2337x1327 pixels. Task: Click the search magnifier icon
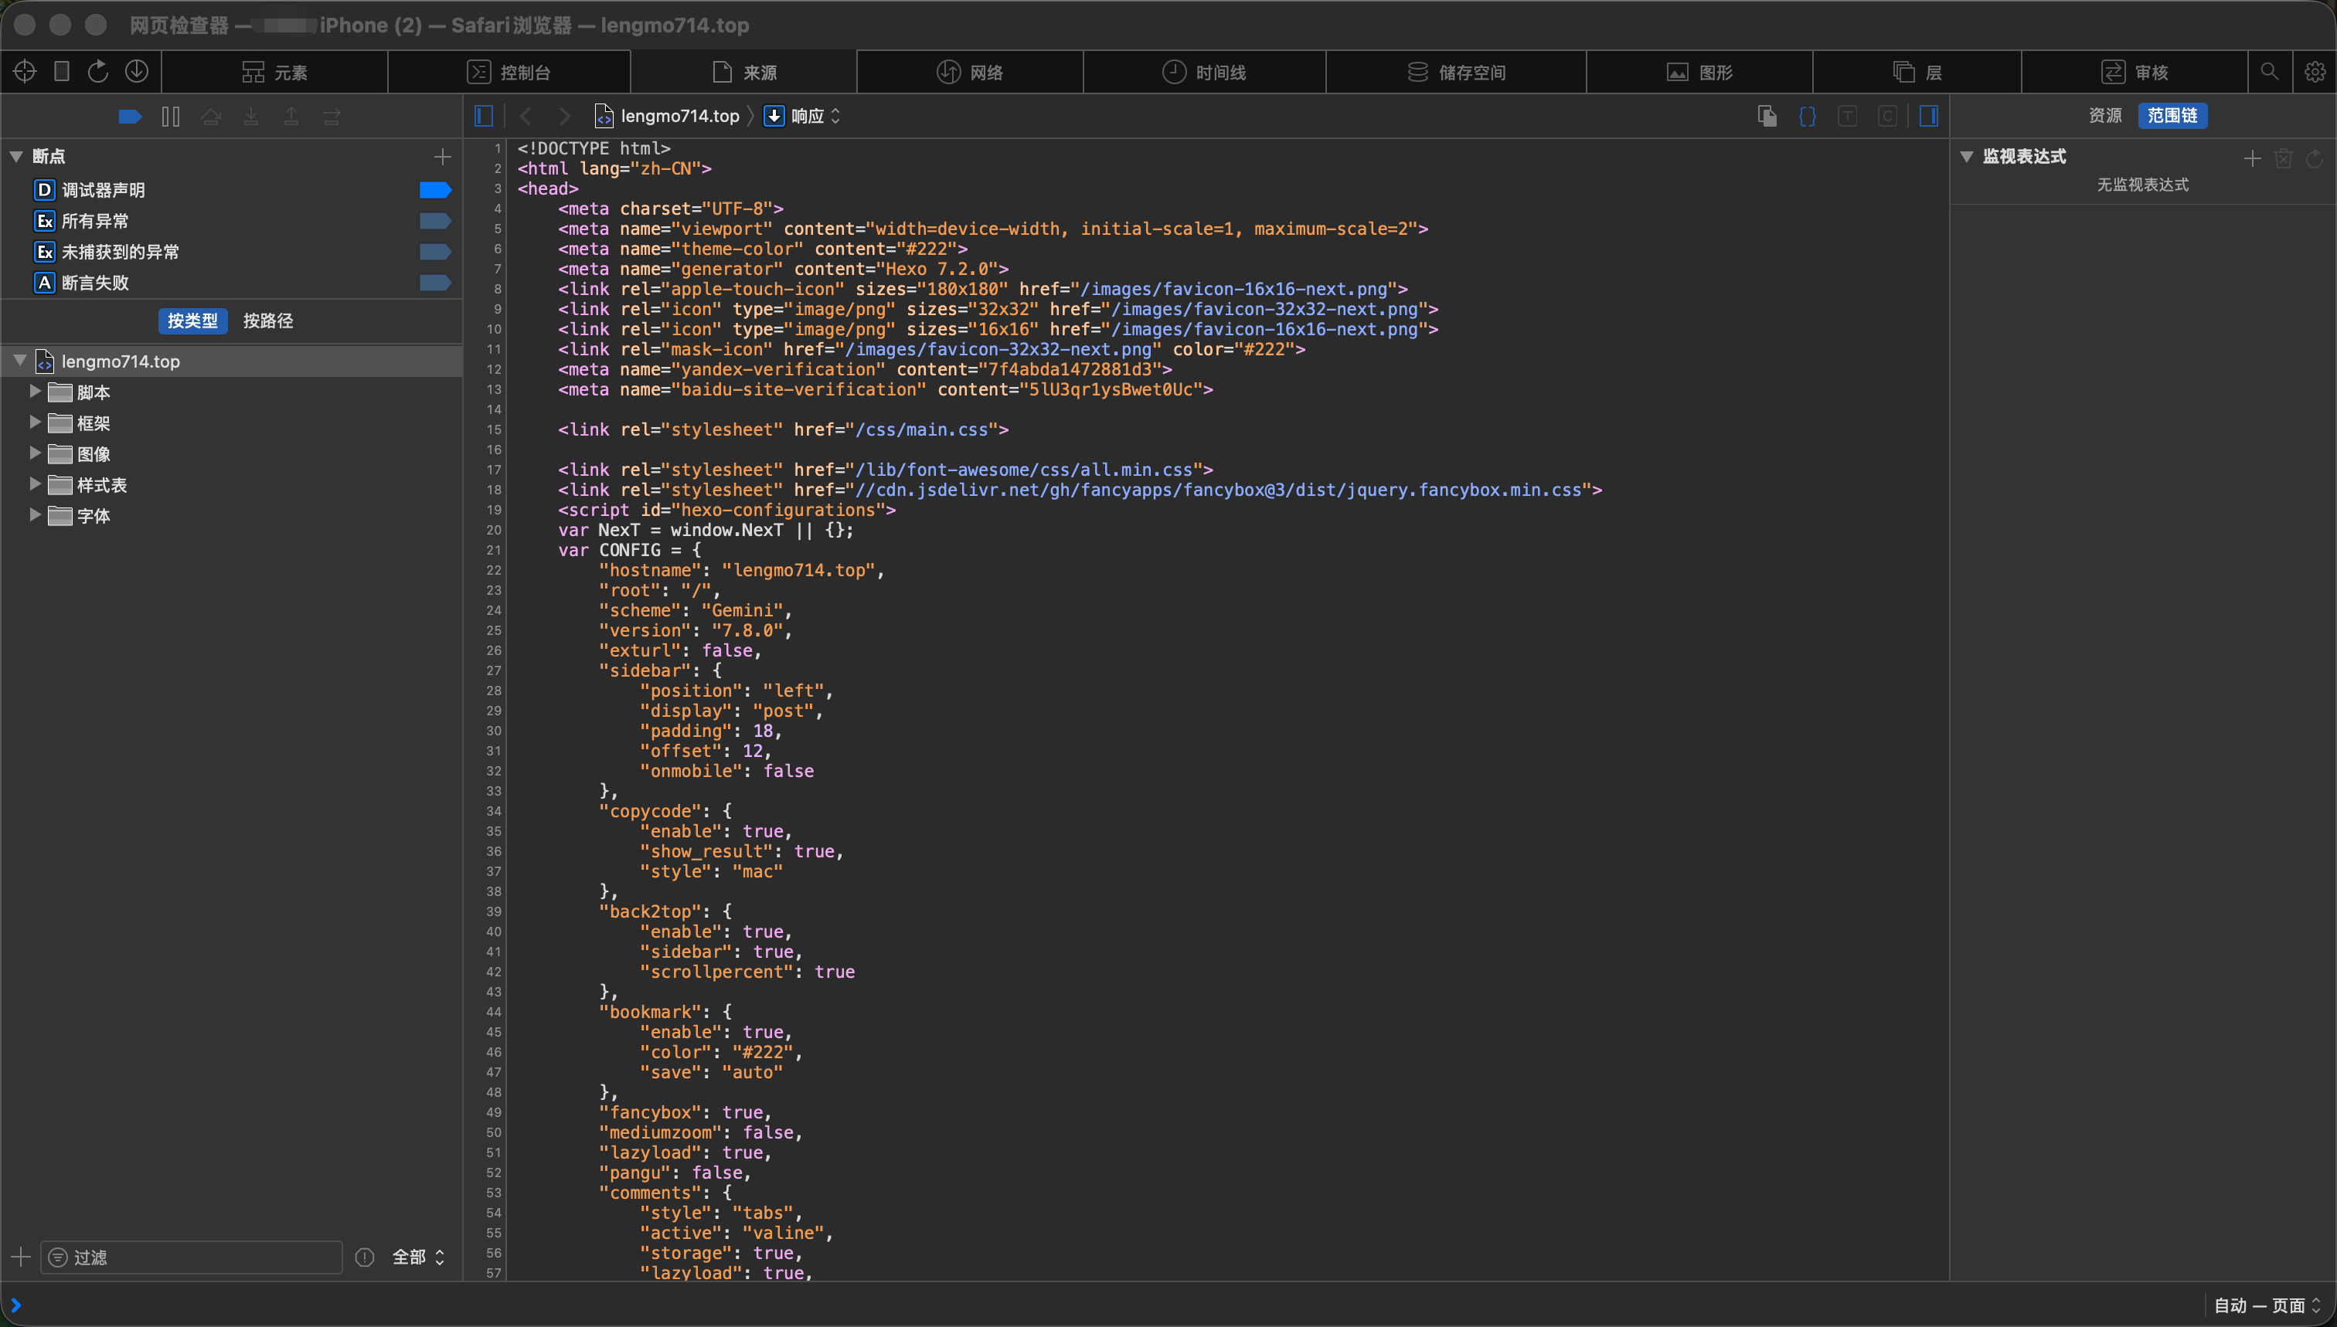2269,71
